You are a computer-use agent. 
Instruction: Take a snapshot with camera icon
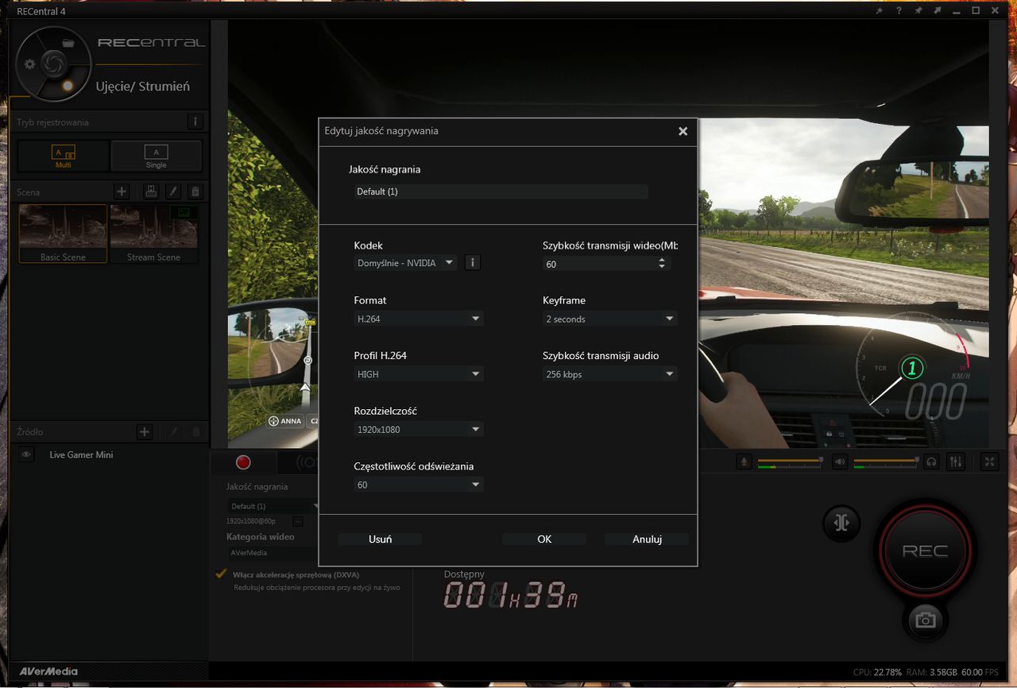coord(925,620)
